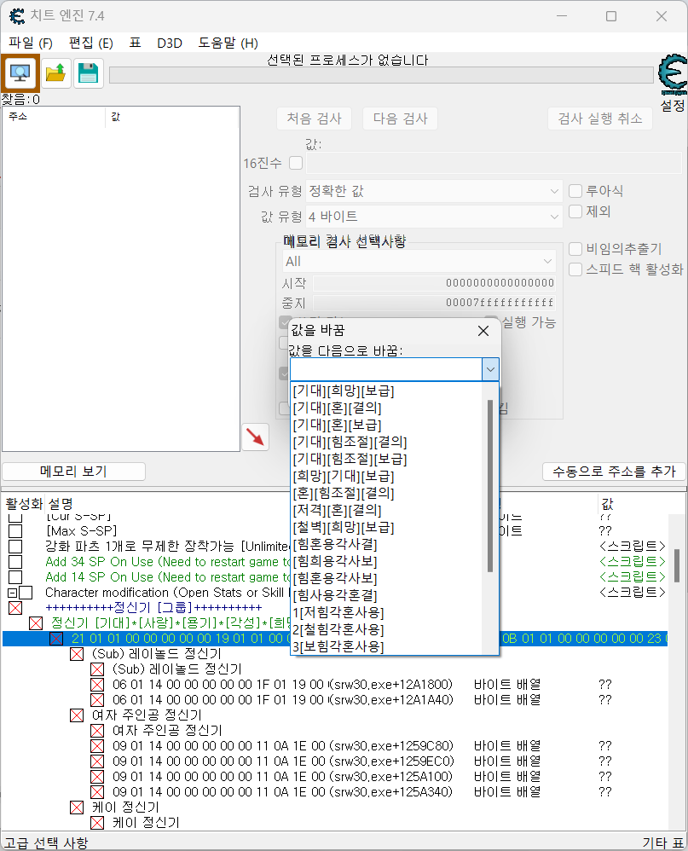Open the 파일 (F) menu
Viewport: 688px width, 851px height.
pyautogui.click(x=31, y=43)
